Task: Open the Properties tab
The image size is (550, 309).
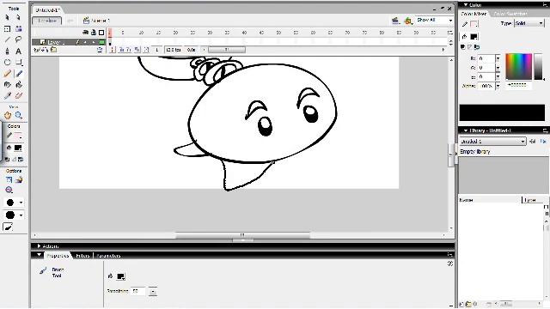Action: (58, 256)
